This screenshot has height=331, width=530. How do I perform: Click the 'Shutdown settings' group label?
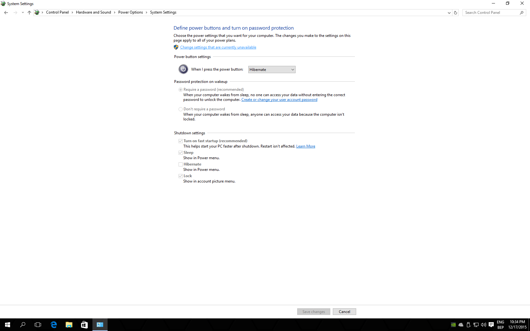click(x=190, y=133)
